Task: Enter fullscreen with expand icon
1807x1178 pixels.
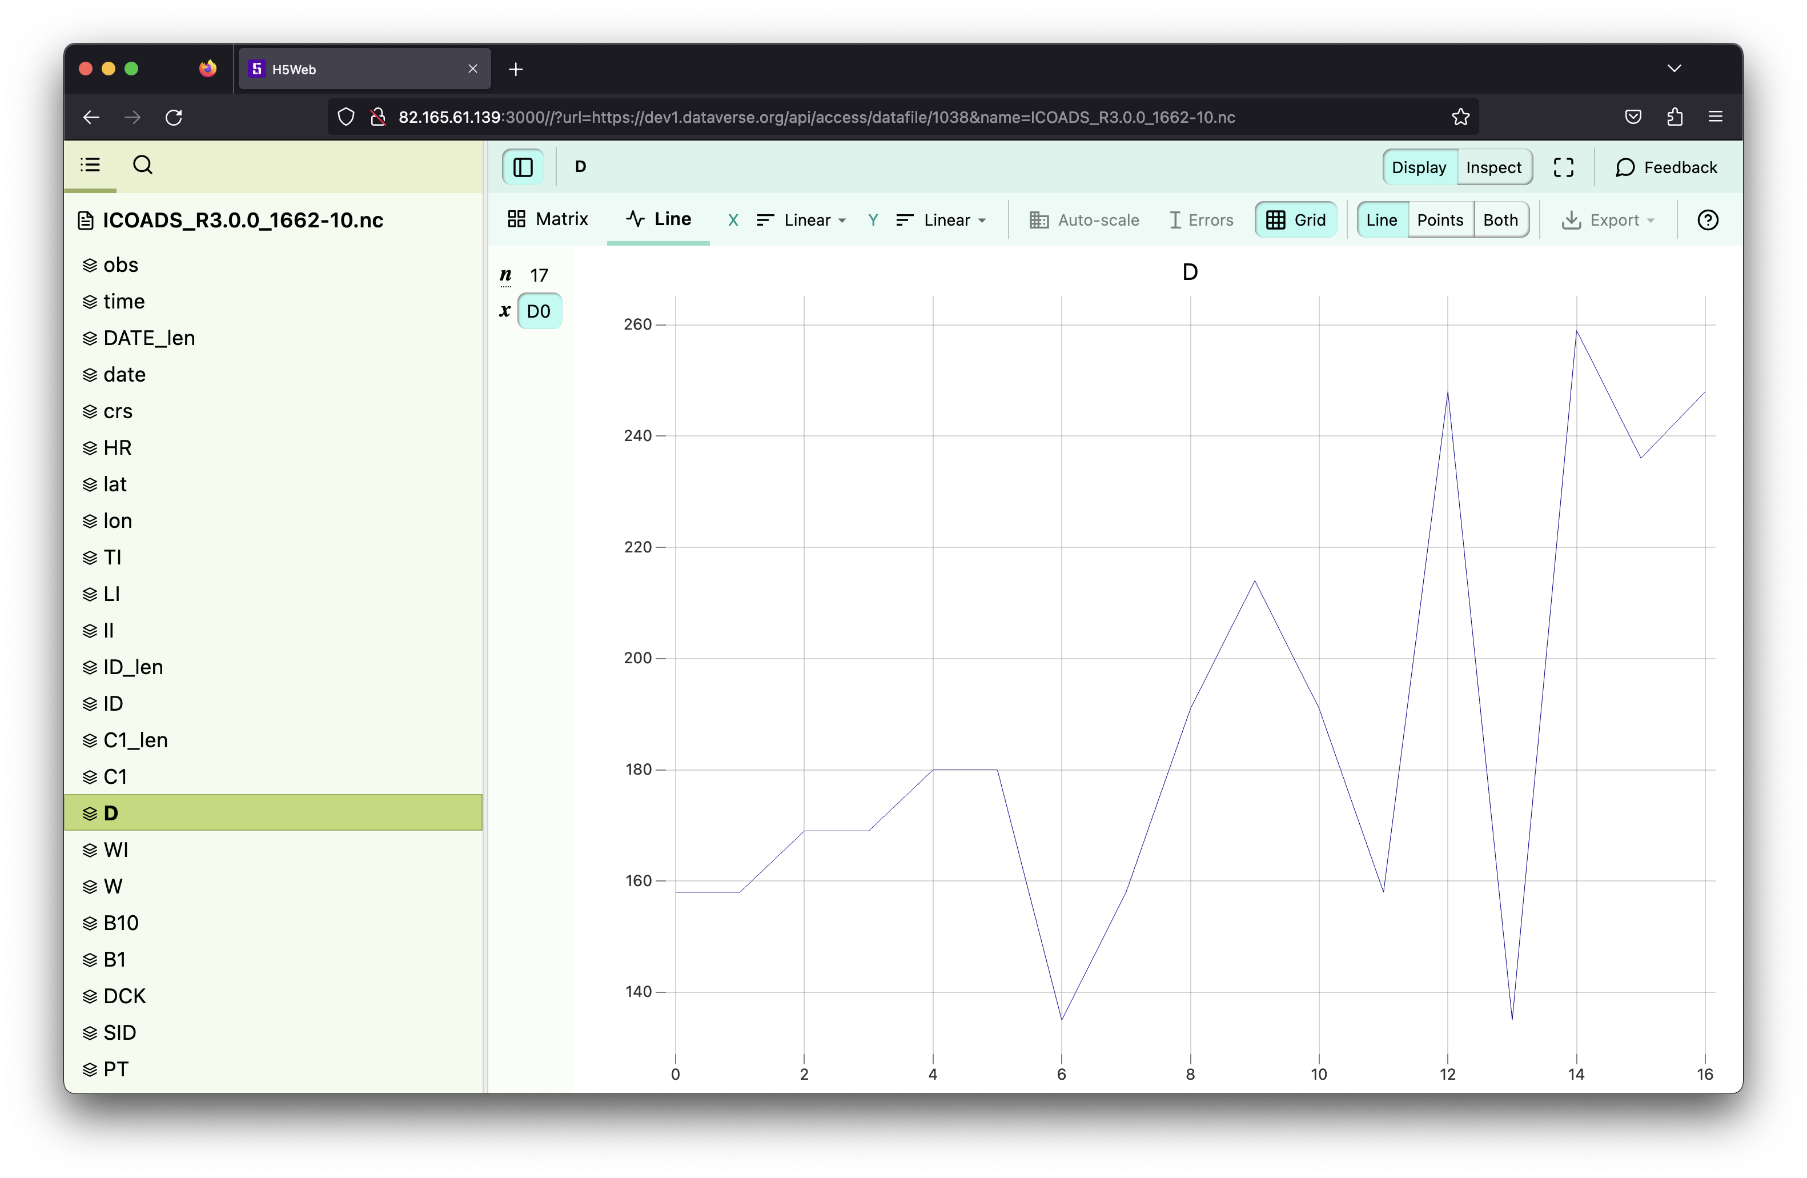Action: [1563, 167]
